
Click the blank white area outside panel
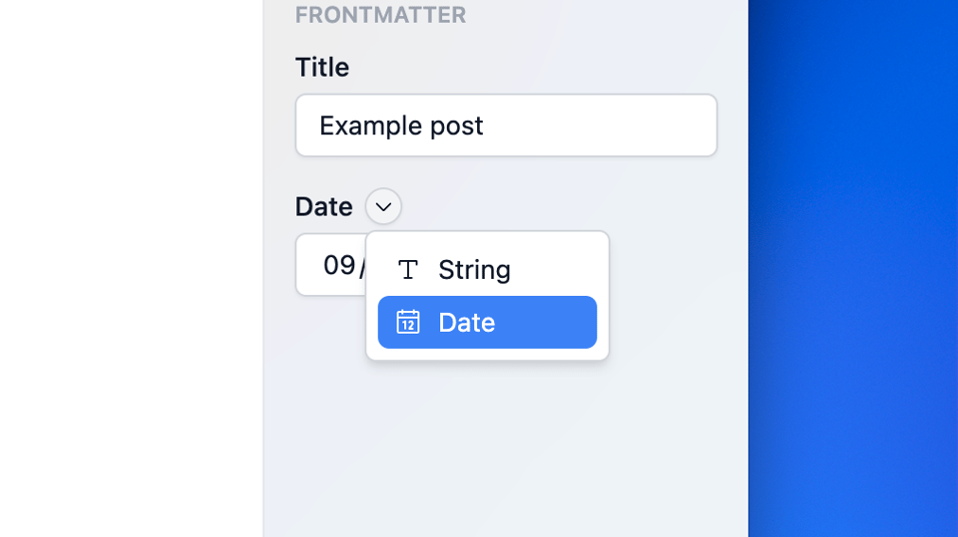click(x=130, y=269)
